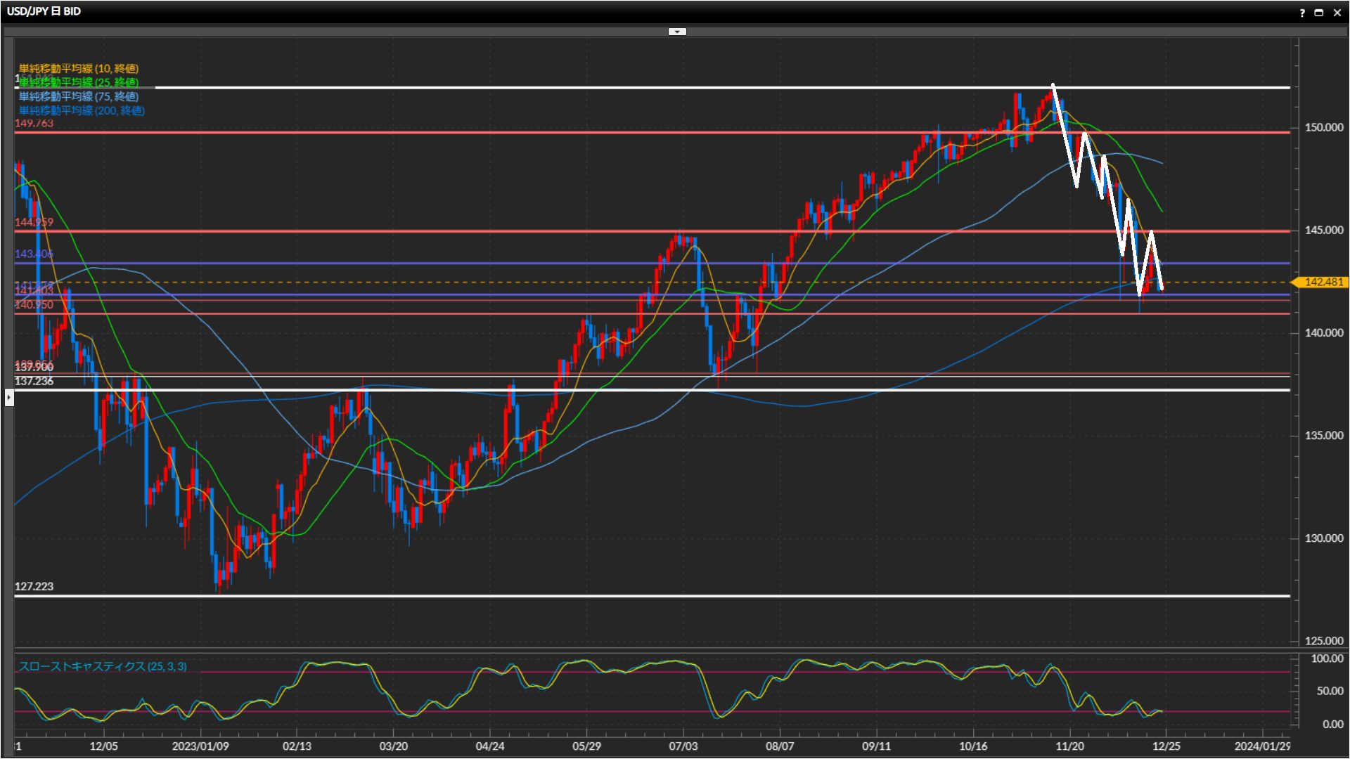1350x759 pixels.
Task: Expand the hidden top toolbar arrow
Action: pos(676,32)
